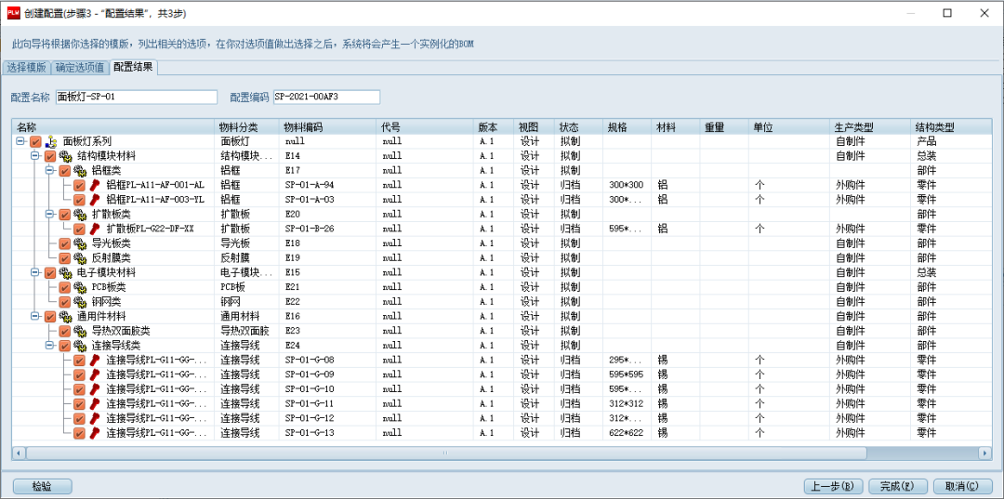Viewport: 1004px width, 499px height.
Task: Uncheck the 结构模块材料 checkbox
Action: click(x=50, y=156)
